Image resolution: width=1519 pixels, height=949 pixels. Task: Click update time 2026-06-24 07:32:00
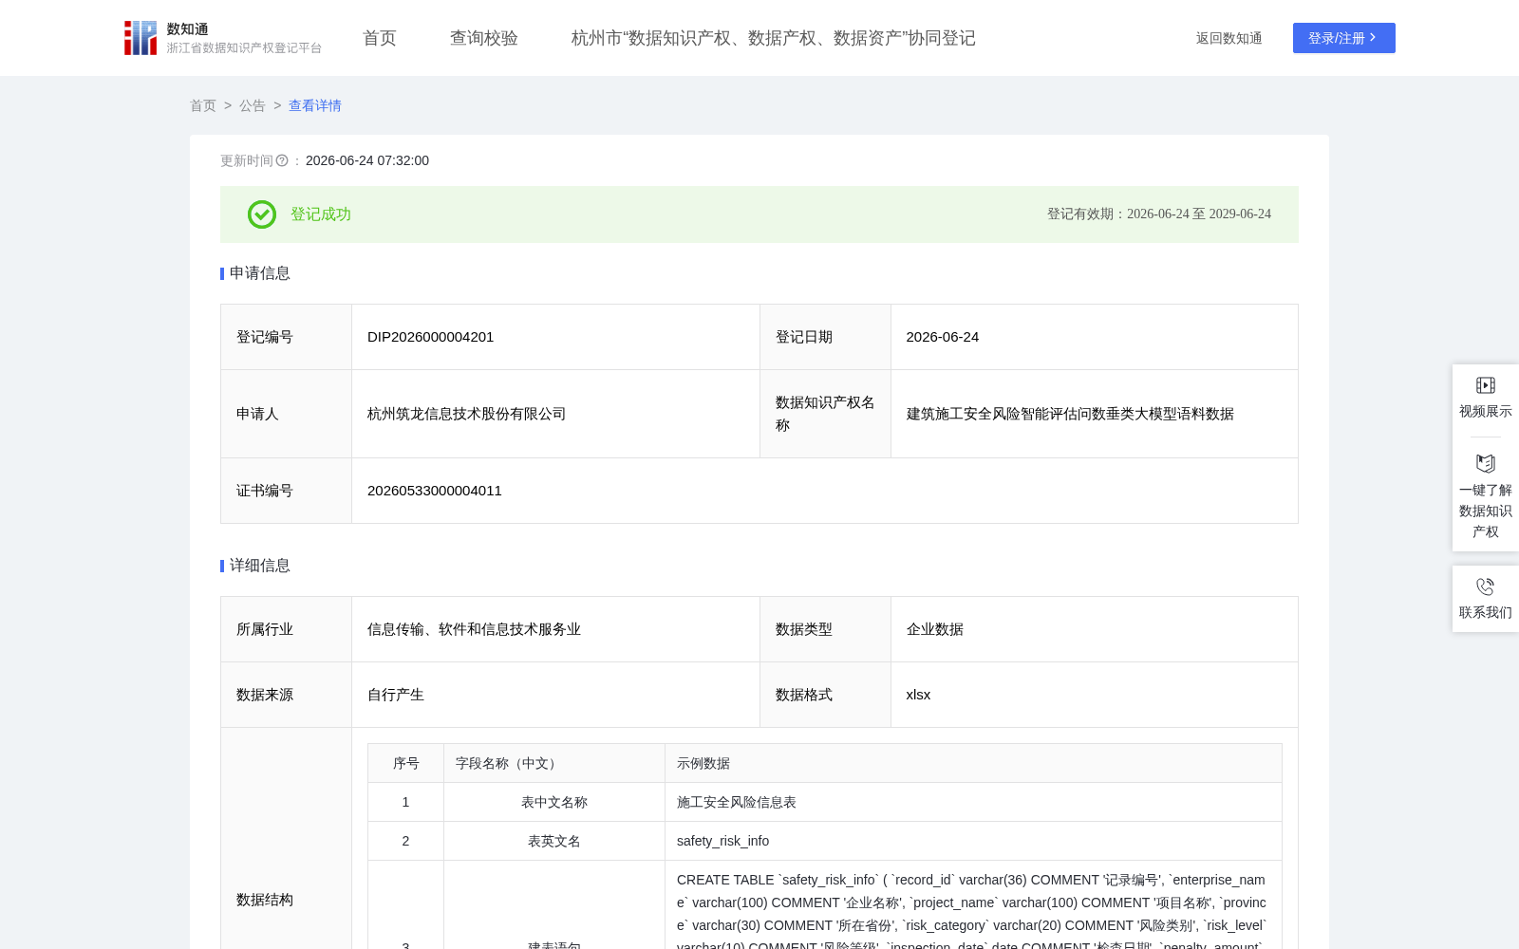point(367,160)
